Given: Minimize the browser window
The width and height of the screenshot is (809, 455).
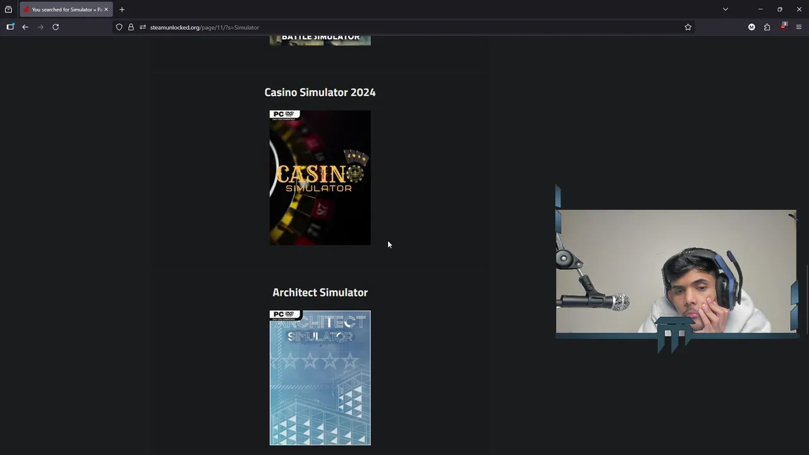Looking at the screenshot, I should tap(760, 9).
